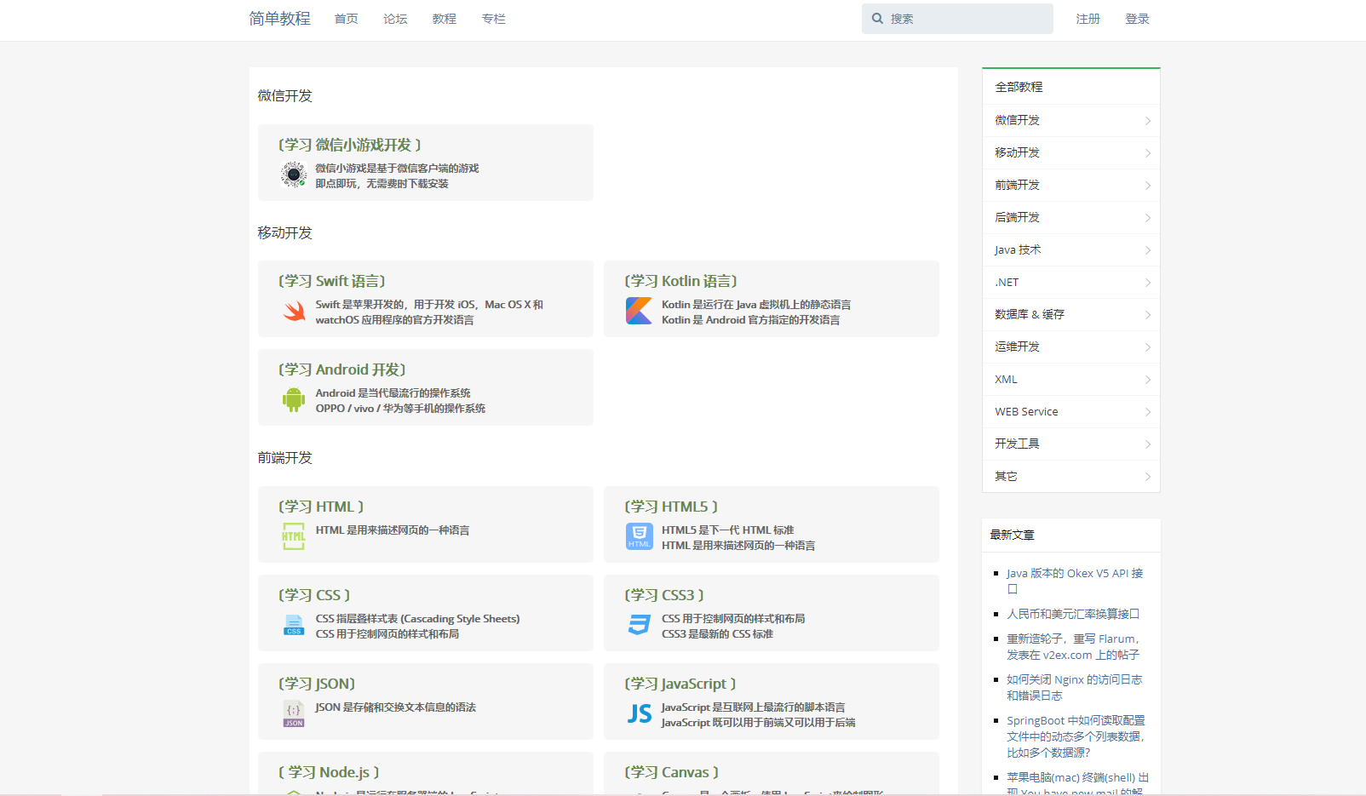Open 〔学习 Canvas〕 tutorial title
The height and width of the screenshot is (796, 1366).
pyautogui.click(x=672, y=772)
